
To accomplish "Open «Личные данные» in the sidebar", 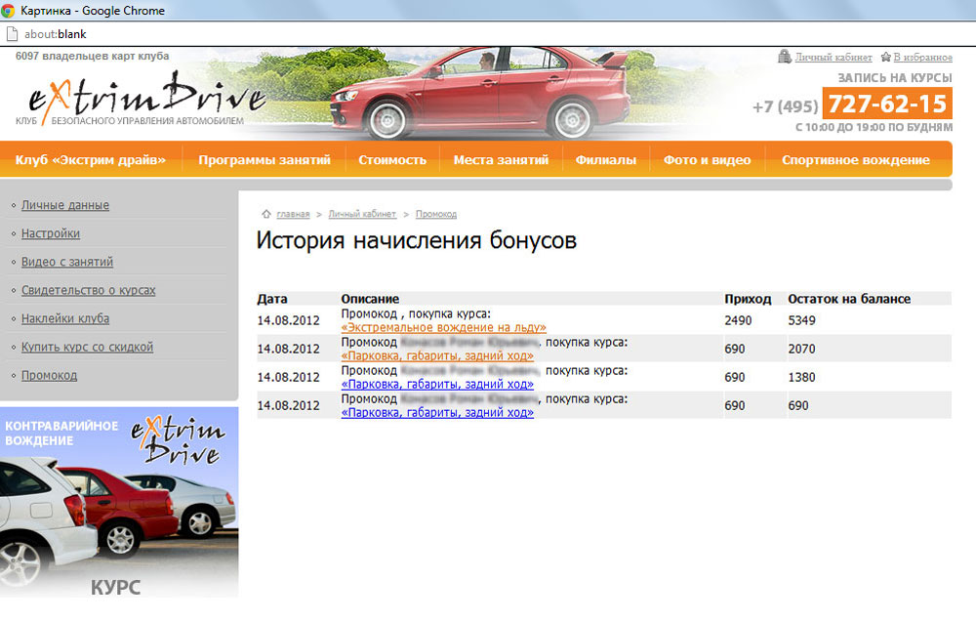I will [65, 206].
